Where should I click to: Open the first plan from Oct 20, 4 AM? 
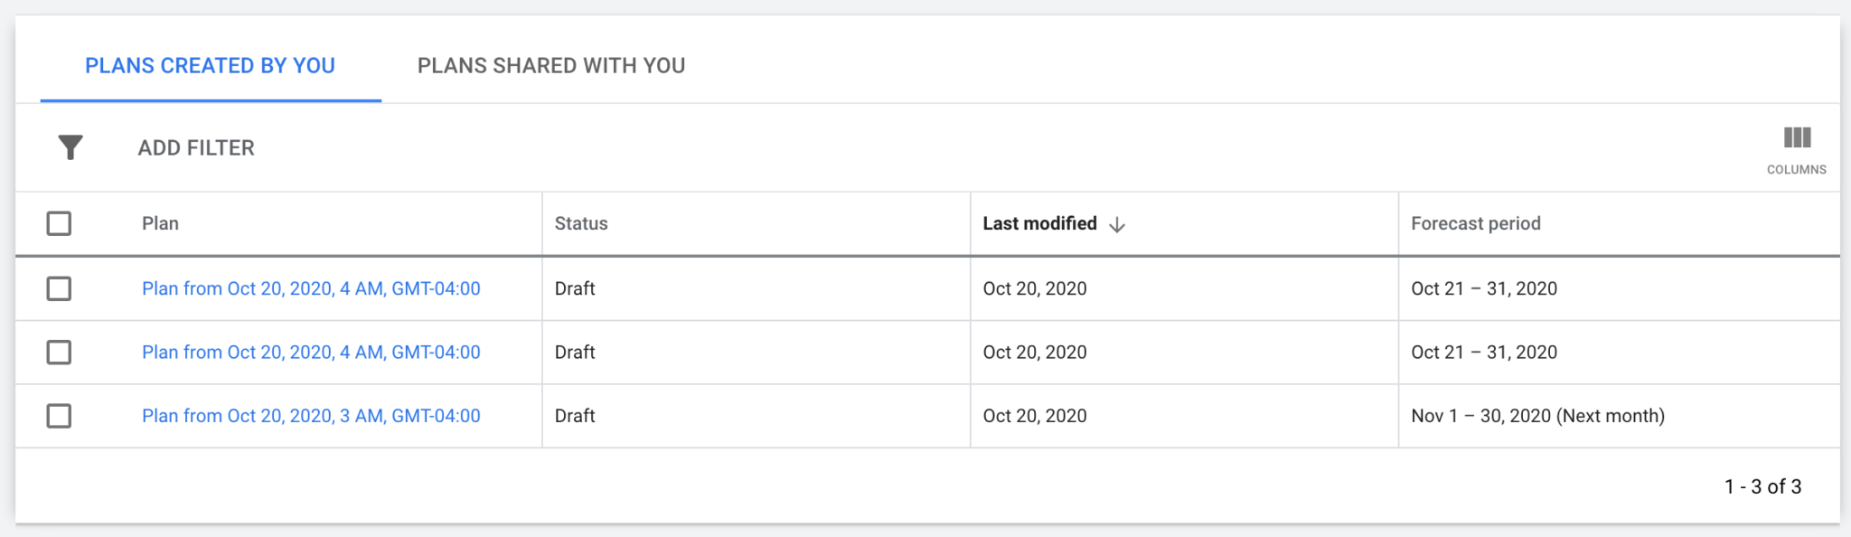point(311,288)
